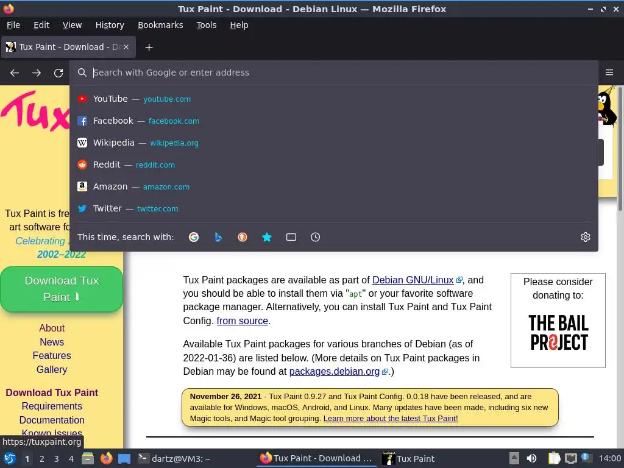Image resolution: width=624 pixels, height=468 pixels.
Task: Select the Wikipedia suggestion row
Action: [x=333, y=143]
